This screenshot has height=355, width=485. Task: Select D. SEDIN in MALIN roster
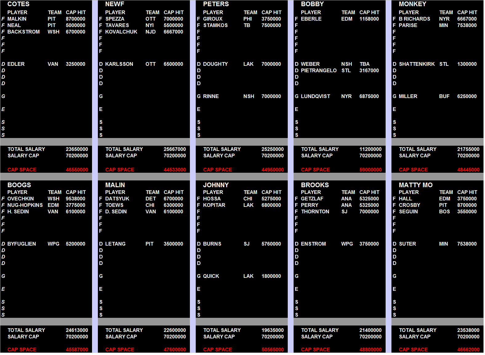click(116, 211)
